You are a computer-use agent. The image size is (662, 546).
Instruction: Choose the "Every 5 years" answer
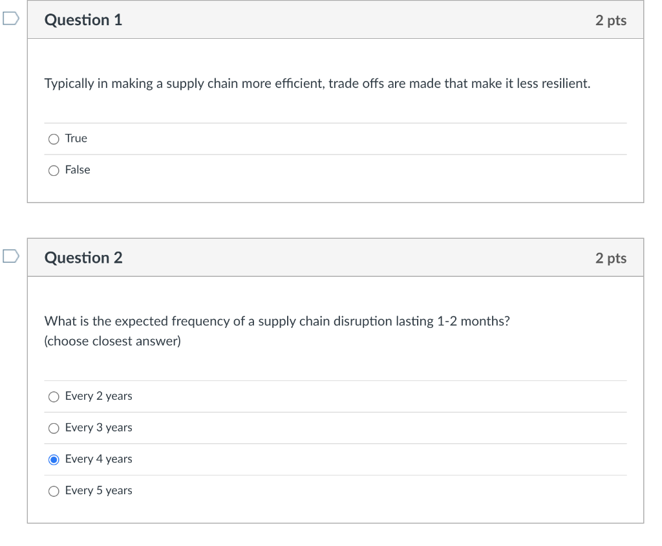click(x=54, y=491)
